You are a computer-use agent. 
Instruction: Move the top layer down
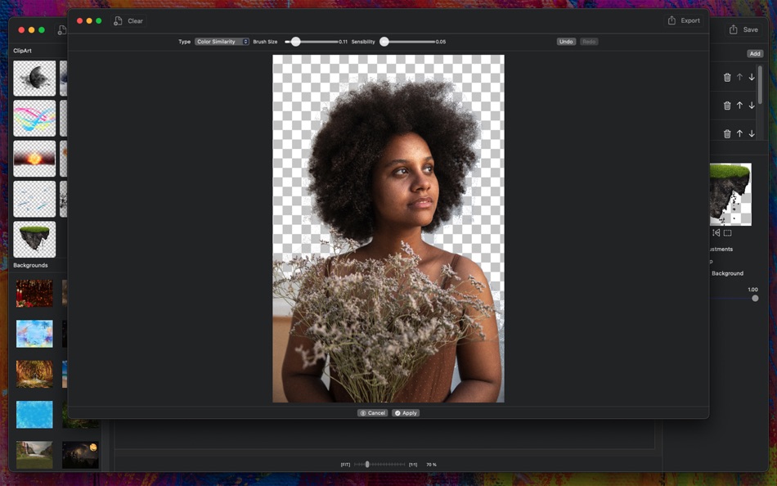click(x=752, y=78)
